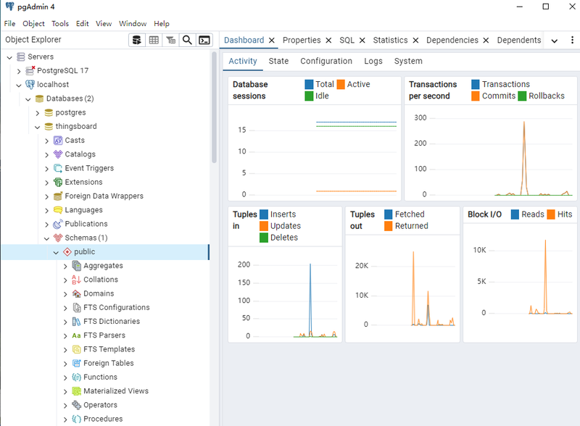
Task: Click the blue Total sessions legend swatch
Action: [309, 84]
